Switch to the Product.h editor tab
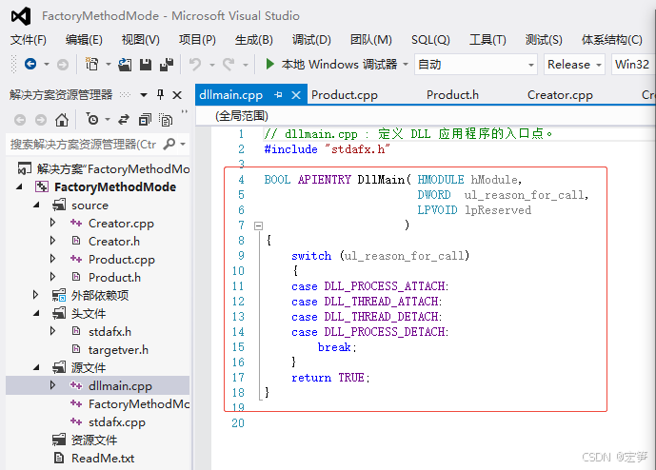 tap(452, 95)
